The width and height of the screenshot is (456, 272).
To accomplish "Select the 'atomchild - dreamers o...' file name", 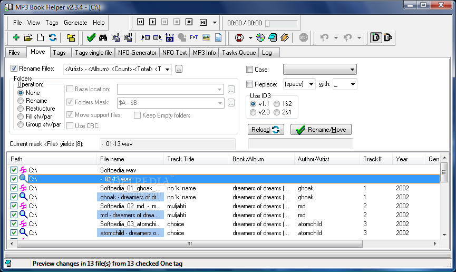I will click(130, 233).
